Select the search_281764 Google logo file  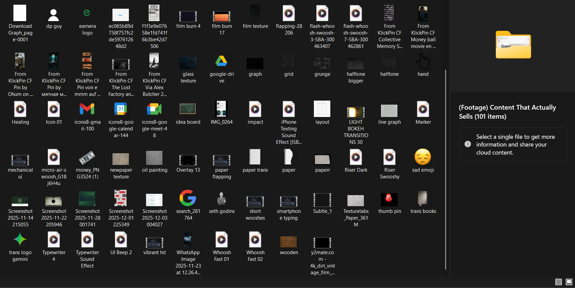pos(188,198)
